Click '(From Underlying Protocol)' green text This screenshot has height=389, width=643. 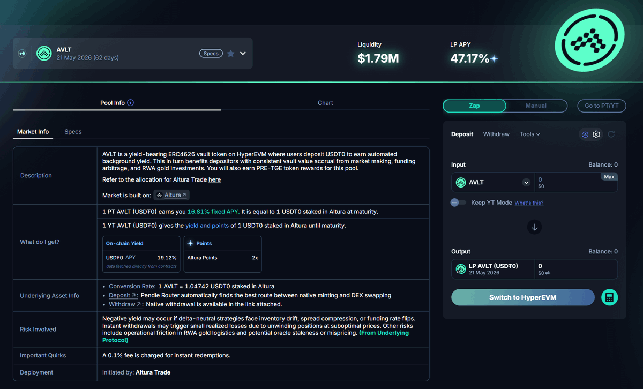tap(256, 336)
